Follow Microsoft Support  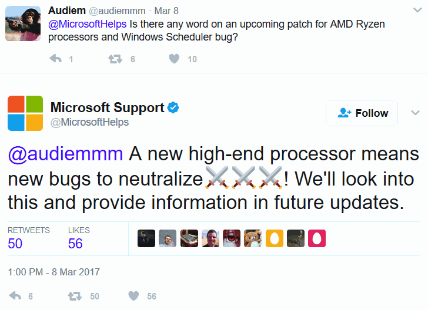362,113
